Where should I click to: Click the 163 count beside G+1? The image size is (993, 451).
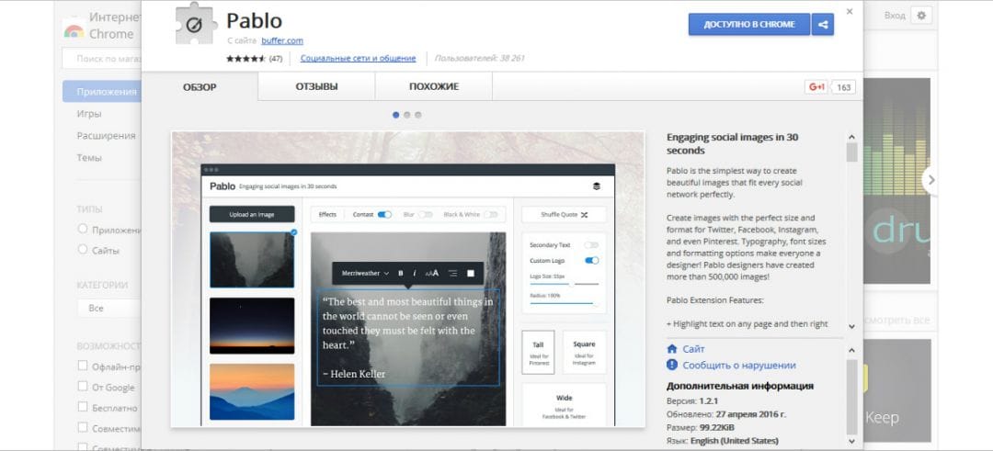pyautogui.click(x=843, y=87)
